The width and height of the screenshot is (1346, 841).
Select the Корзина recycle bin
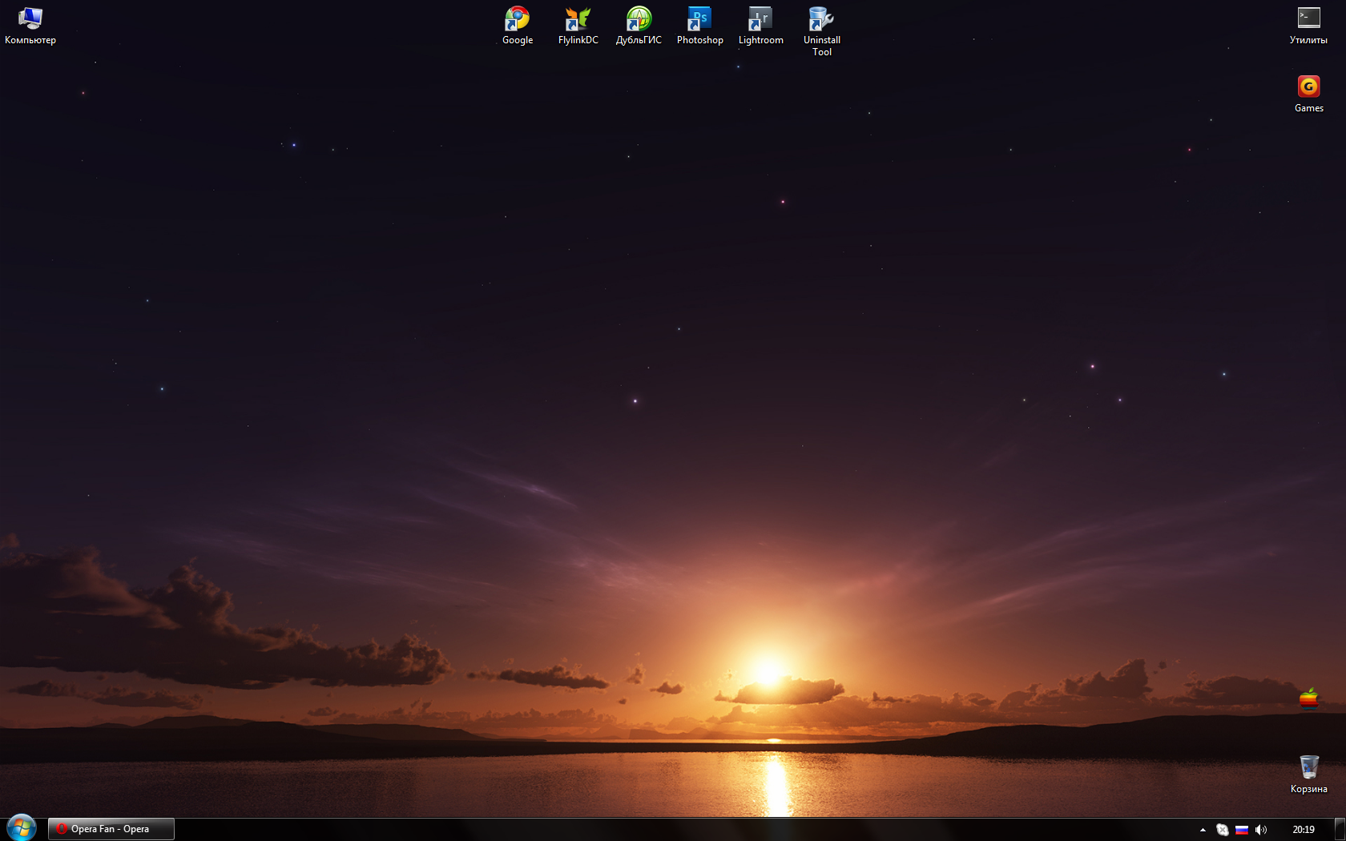tap(1308, 775)
